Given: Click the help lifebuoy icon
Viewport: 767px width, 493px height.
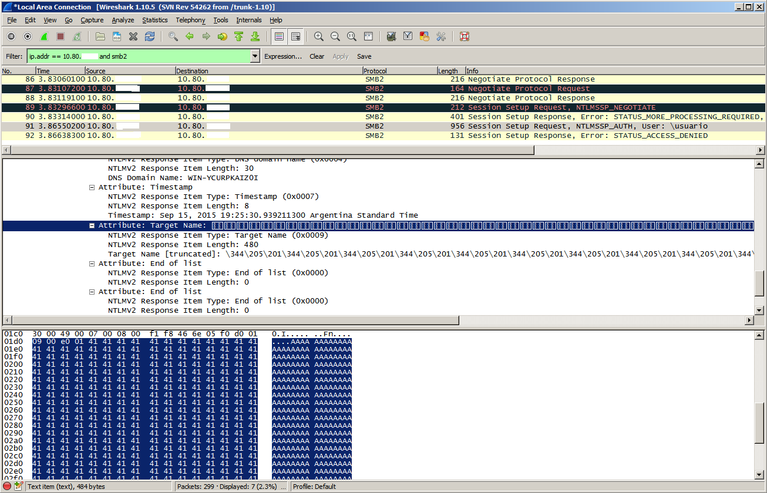Looking at the screenshot, I should pos(464,36).
